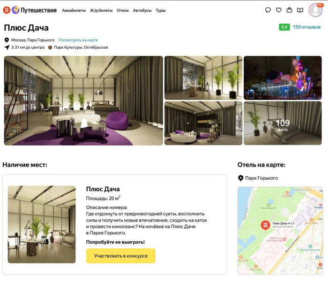
Task: Click the brown metro dot icon
Action: pos(50,47)
